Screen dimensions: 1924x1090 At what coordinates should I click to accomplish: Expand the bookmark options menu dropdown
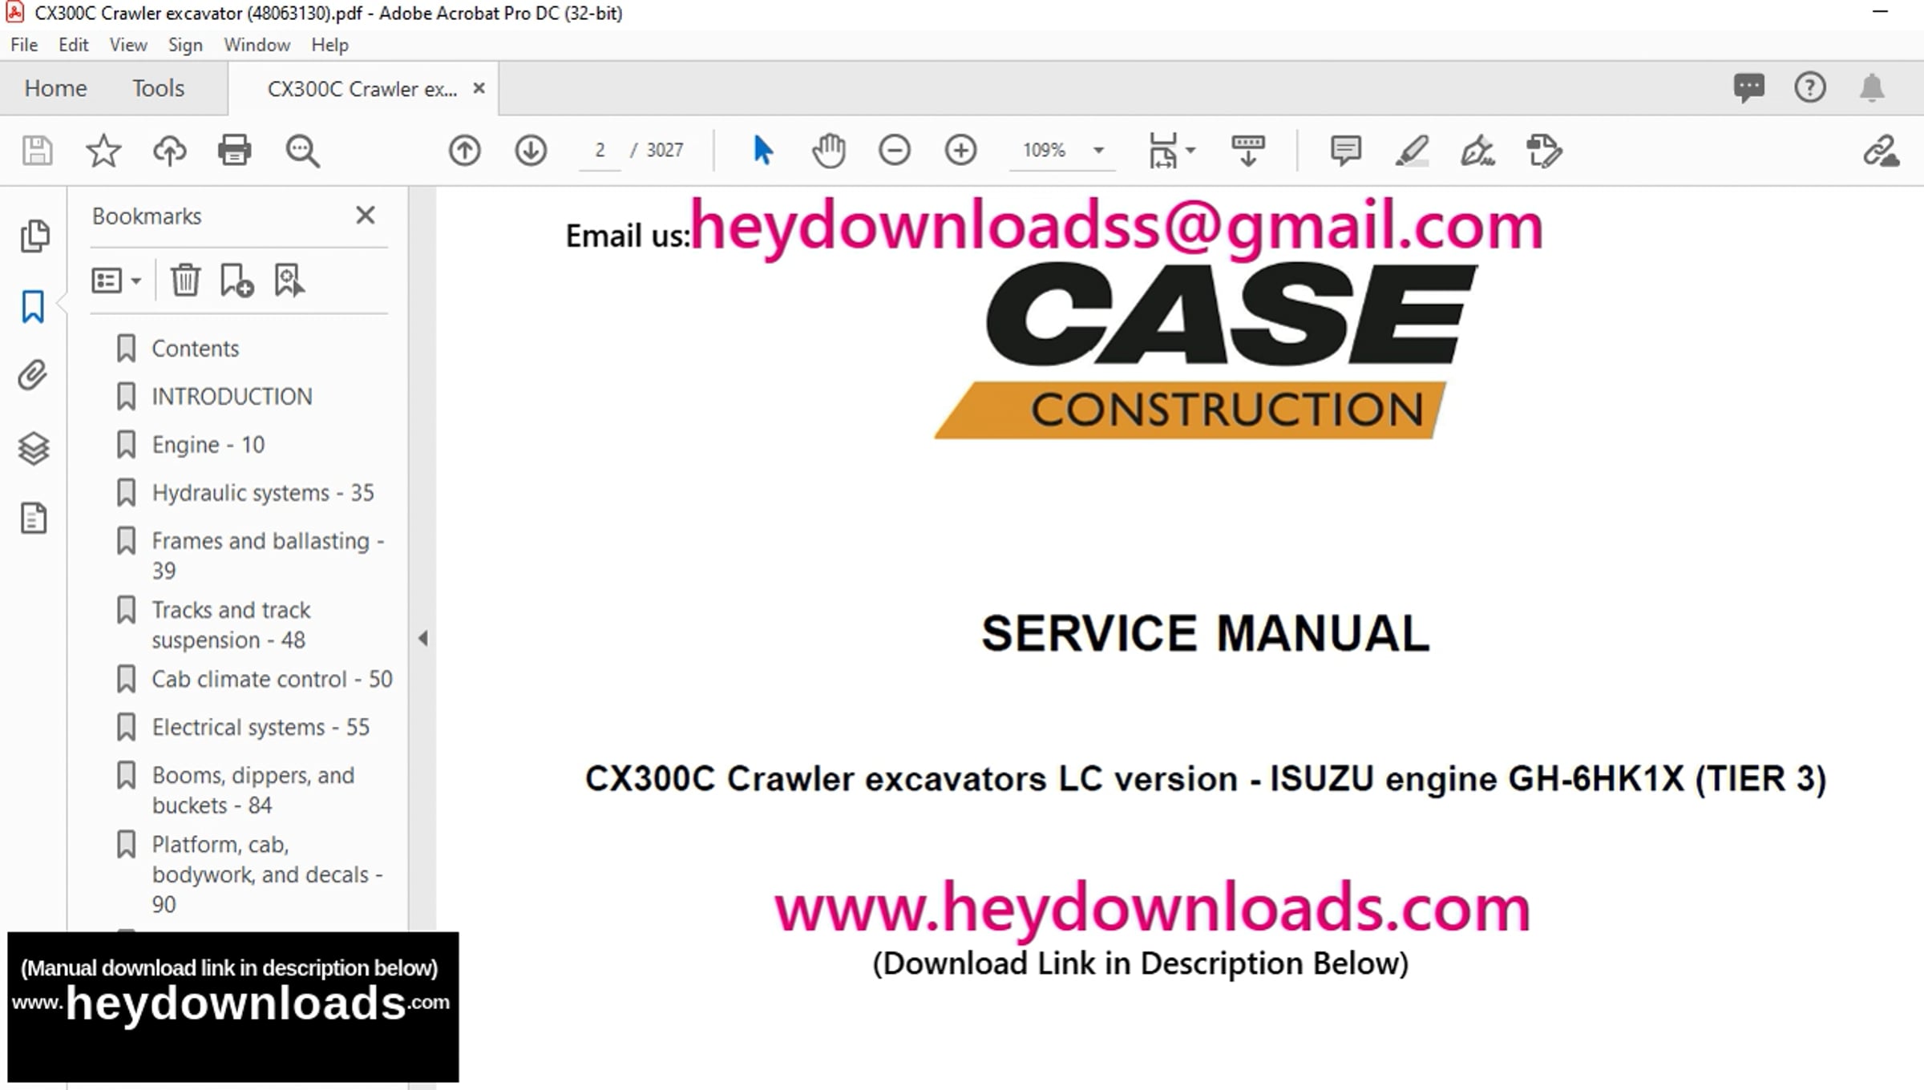[x=116, y=281]
